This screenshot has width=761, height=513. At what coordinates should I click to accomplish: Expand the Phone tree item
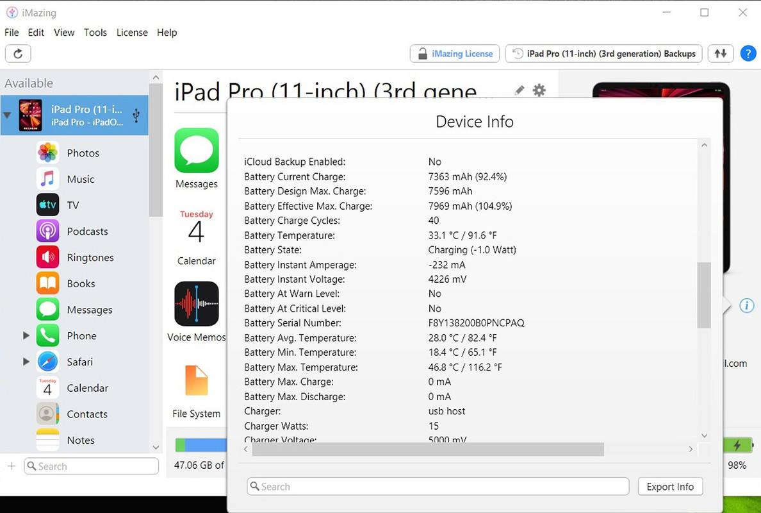[x=26, y=335]
